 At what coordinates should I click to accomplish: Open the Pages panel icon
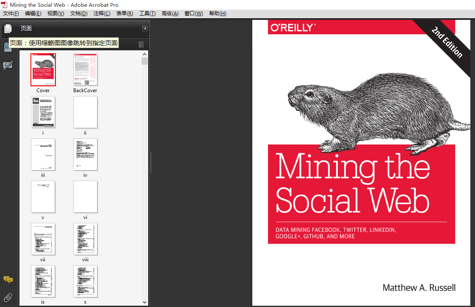[8, 28]
